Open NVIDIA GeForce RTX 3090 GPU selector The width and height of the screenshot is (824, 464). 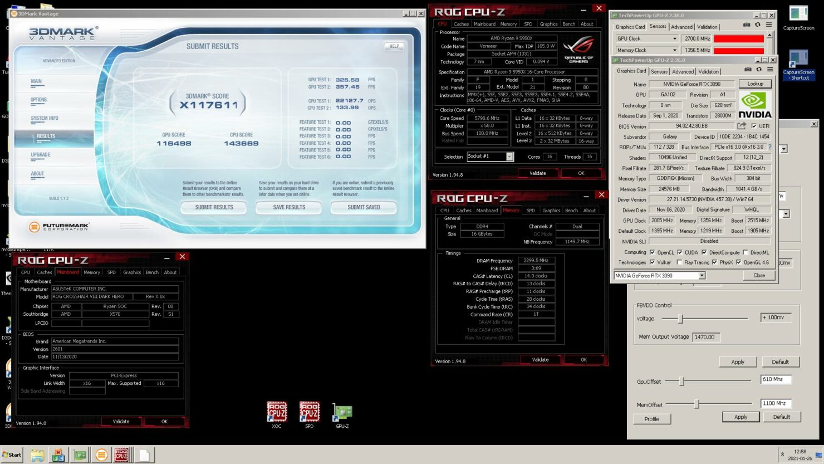660,276
